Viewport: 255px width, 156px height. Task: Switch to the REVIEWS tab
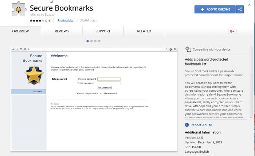[x=62, y=31]
